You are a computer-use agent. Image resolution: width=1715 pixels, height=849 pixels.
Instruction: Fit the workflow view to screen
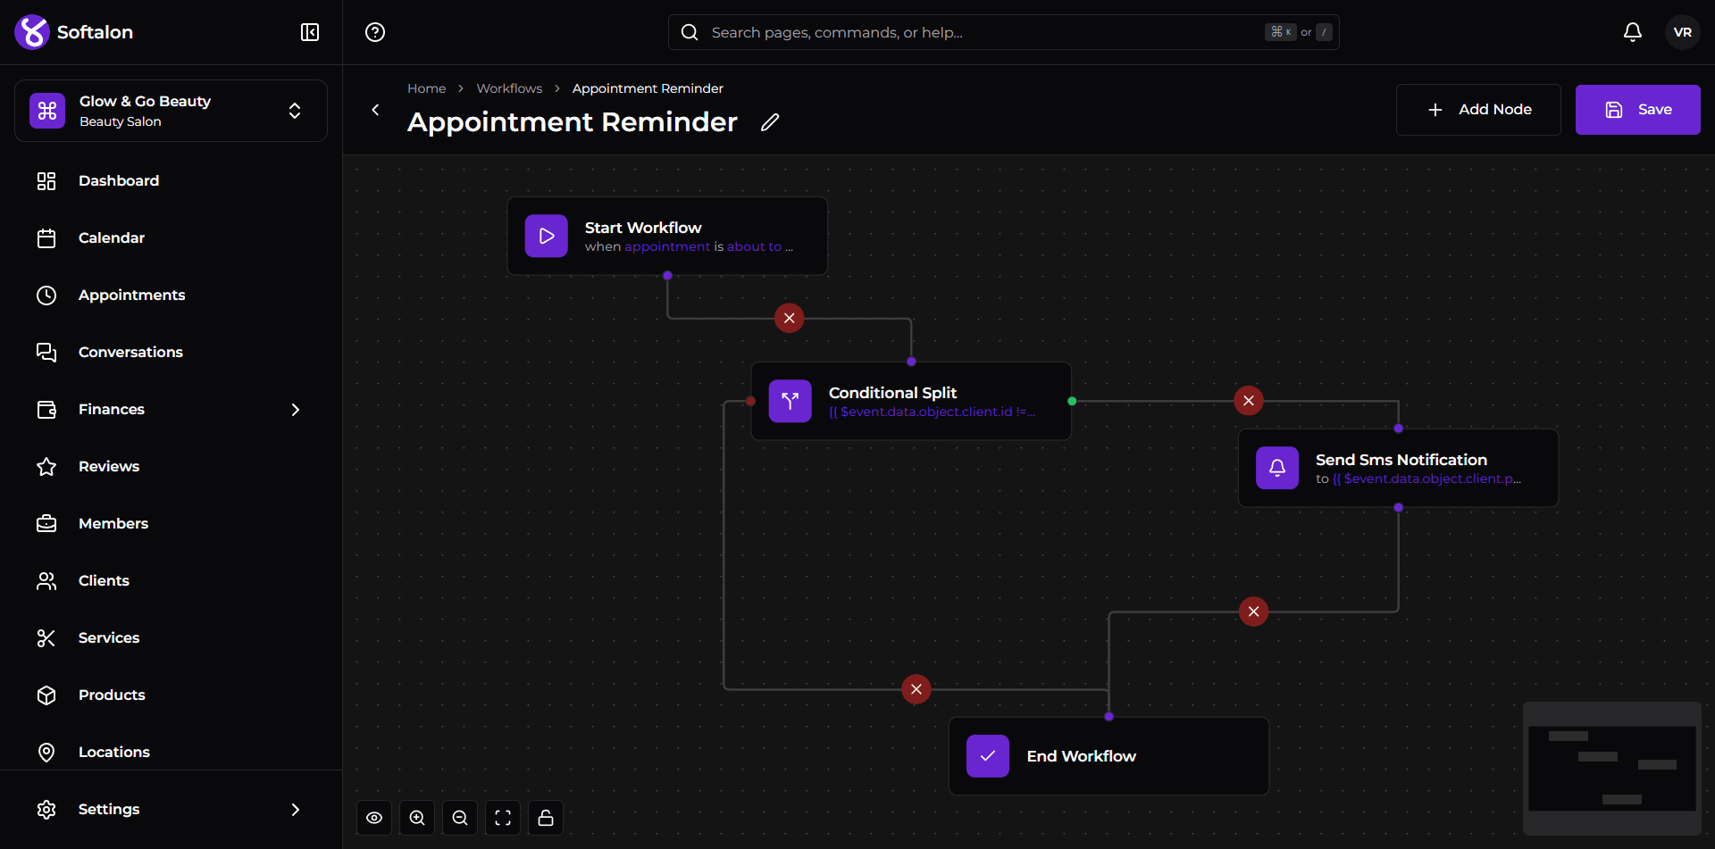[503, 818]
